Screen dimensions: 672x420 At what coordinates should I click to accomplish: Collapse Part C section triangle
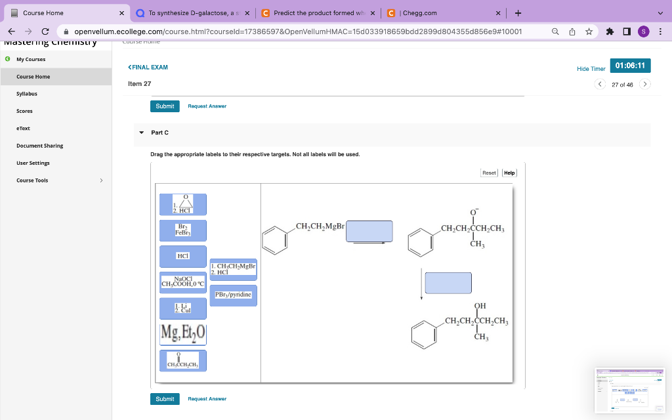(142, 133)
